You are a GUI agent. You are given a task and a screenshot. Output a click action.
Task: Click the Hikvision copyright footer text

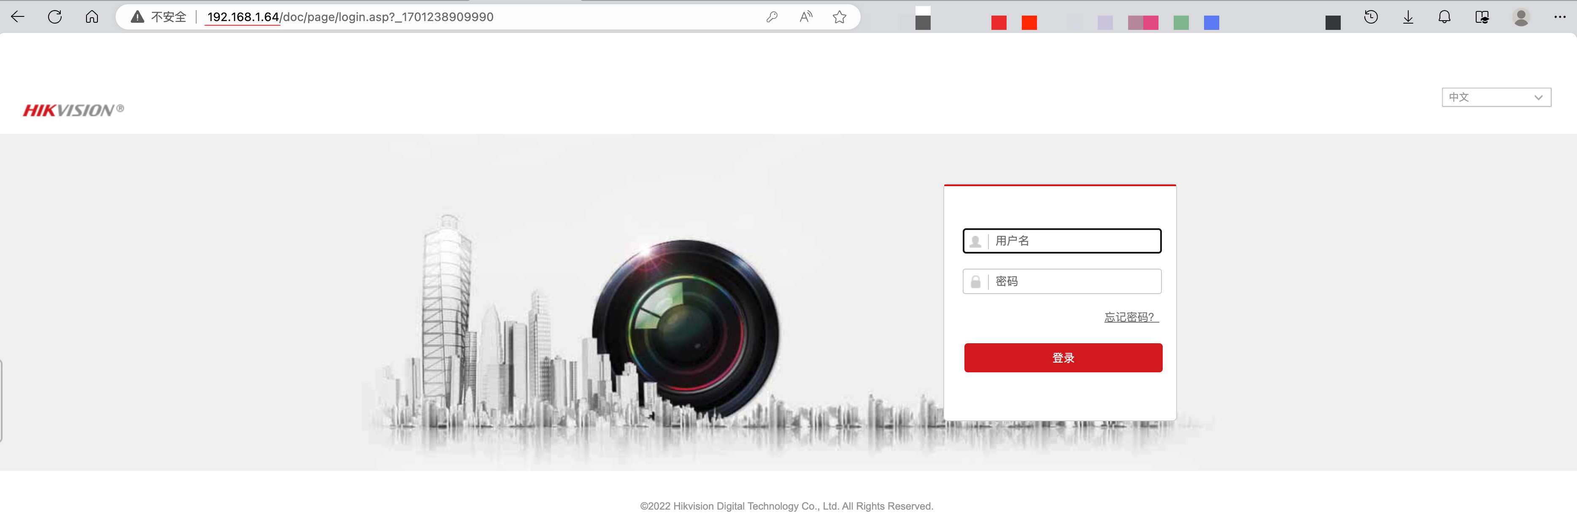[787, 506]
